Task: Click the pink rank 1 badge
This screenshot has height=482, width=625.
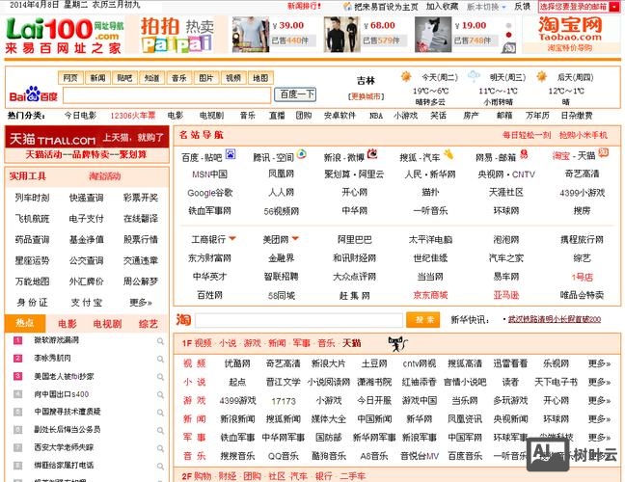Action: tap(17, 340)
